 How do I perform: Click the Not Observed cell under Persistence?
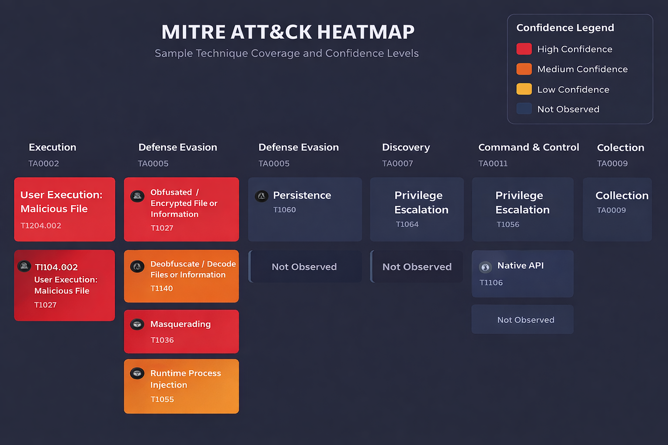[x=305, y=266]
